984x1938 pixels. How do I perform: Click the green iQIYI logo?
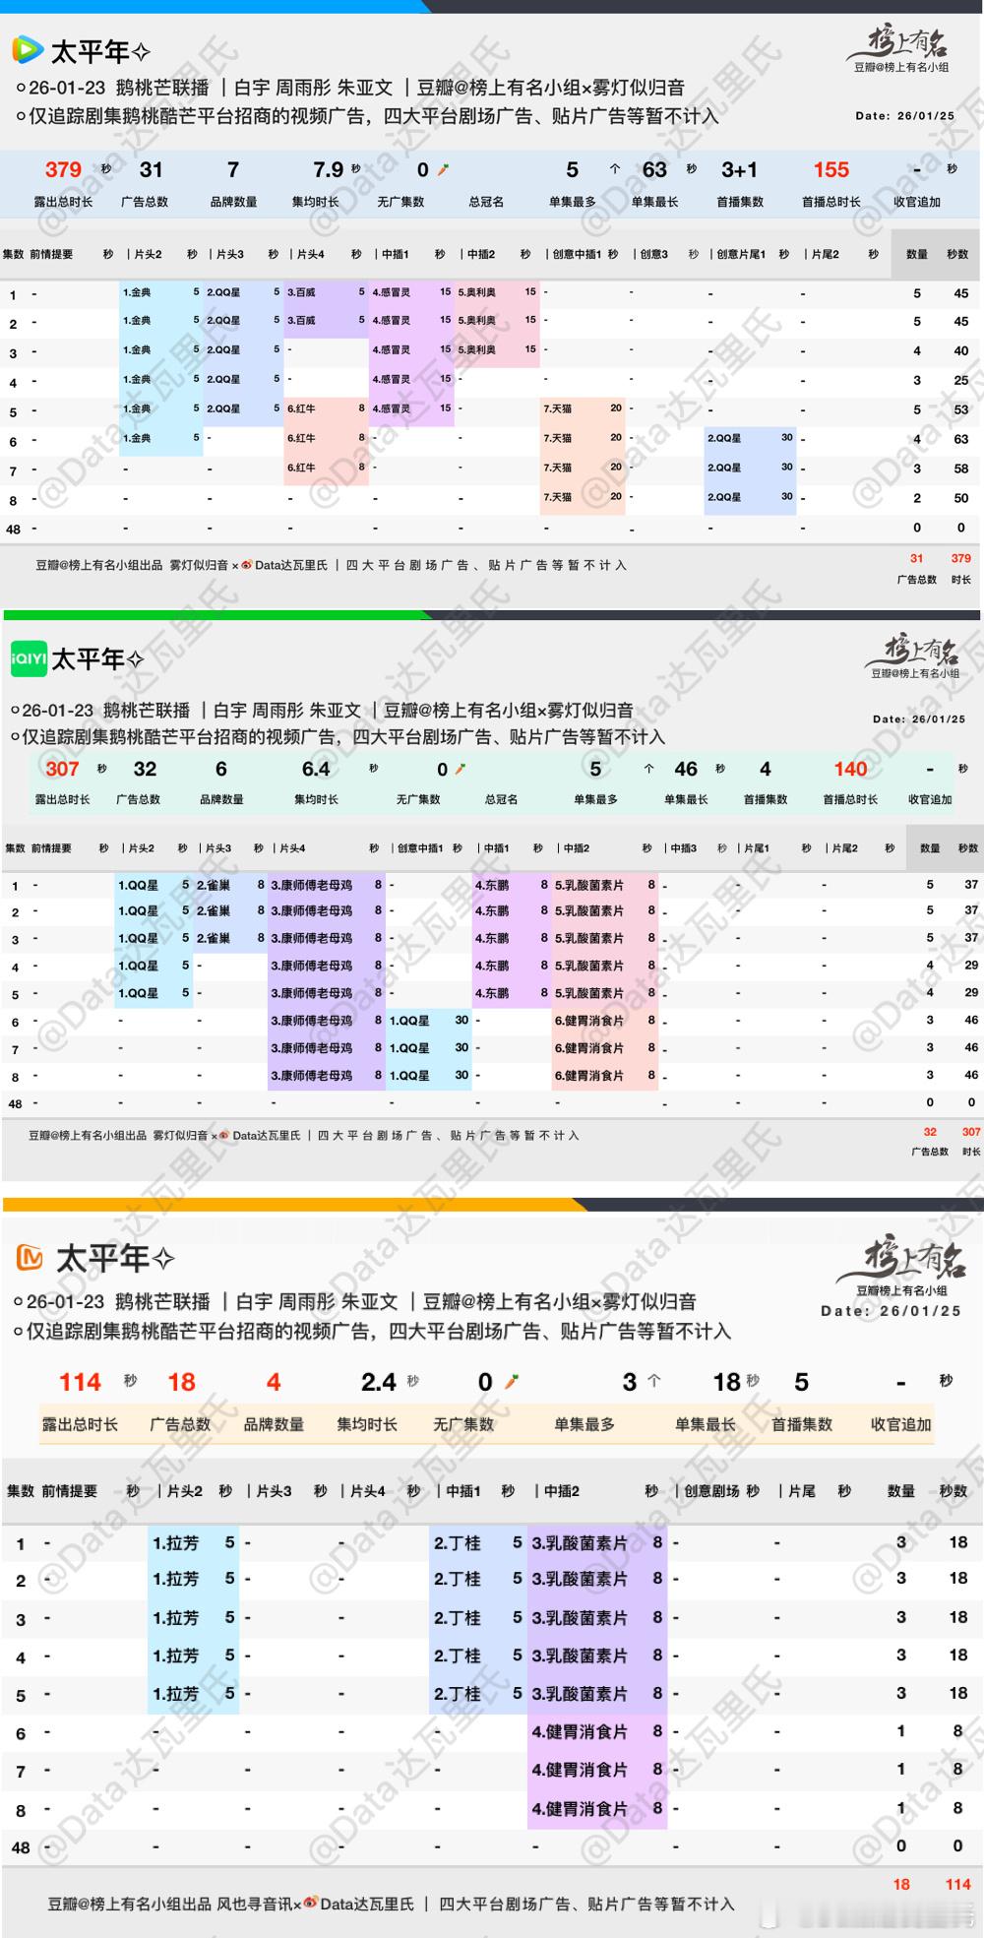click(29, 658)
